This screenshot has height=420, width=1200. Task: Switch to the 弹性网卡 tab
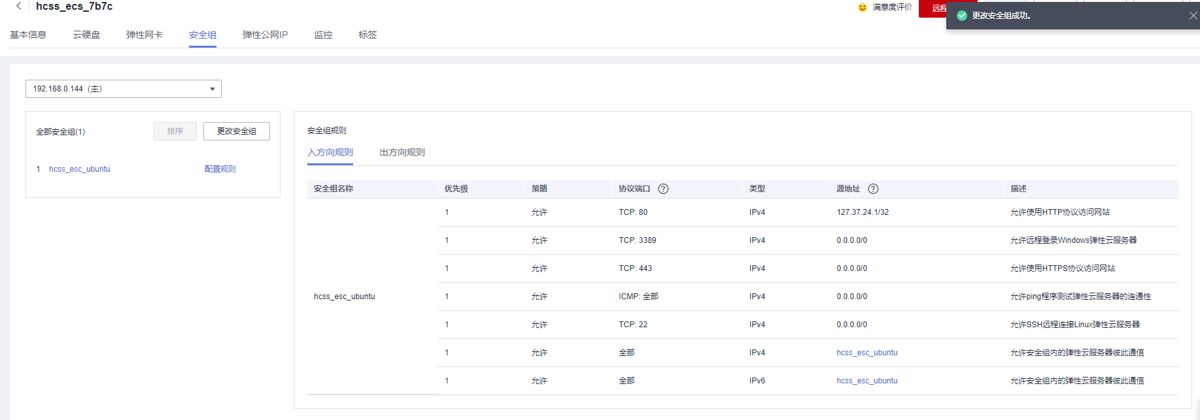(x=145, y=35)
